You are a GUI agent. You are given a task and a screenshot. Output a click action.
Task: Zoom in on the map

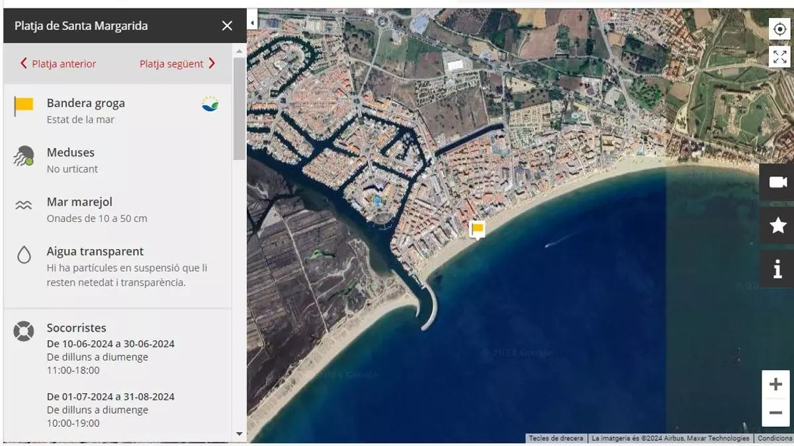(776, 385)
